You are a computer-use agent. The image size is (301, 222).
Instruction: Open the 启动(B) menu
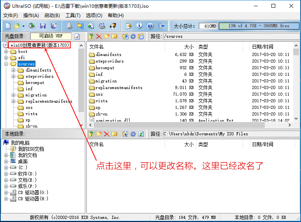52,16
